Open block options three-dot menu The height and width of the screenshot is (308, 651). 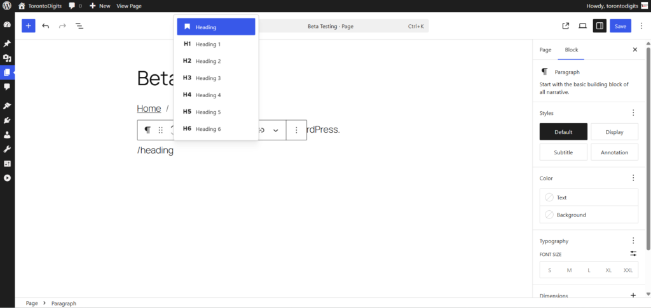(296, 130)
